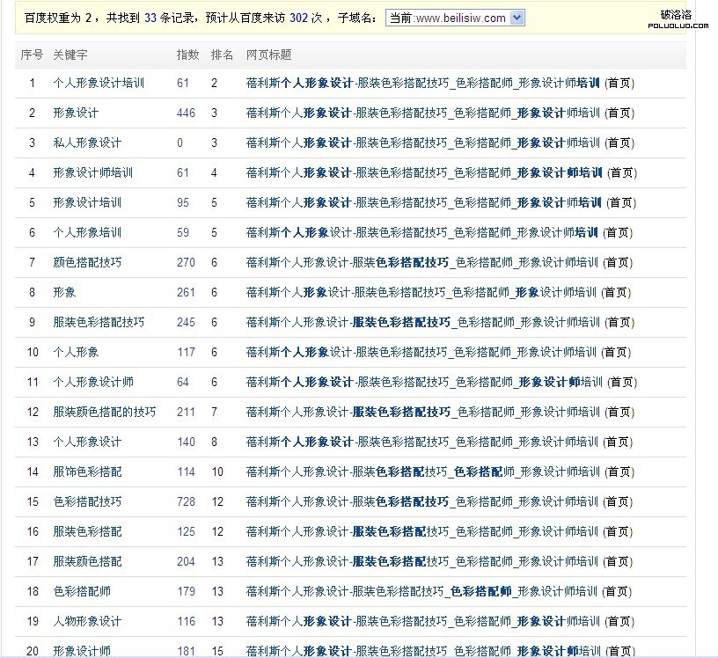Click the keyword 服装颜色搭配的技巧

pos(104,412)
